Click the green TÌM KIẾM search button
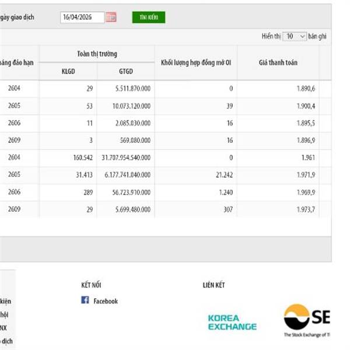 (149, 17)
